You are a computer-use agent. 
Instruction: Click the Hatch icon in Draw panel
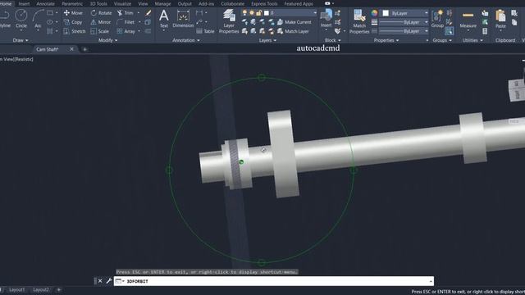tap(50, 31)
